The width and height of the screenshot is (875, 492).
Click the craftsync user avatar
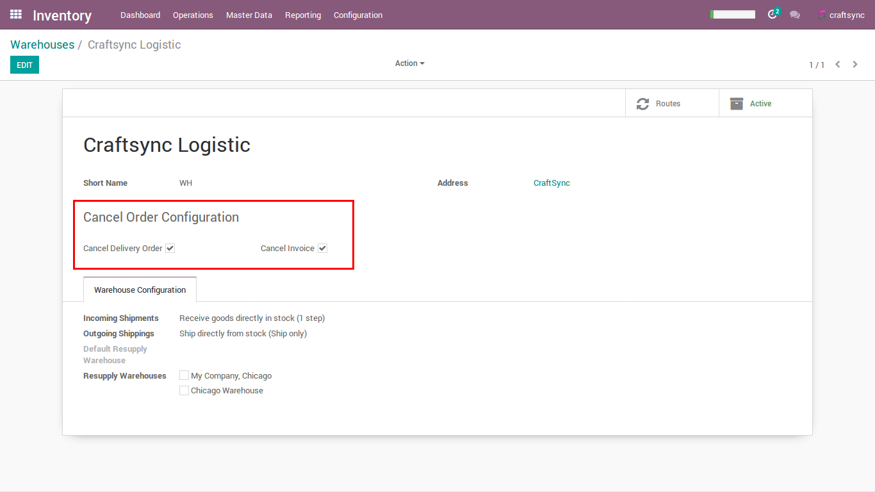pyautogui.click(x=822, y=15)
